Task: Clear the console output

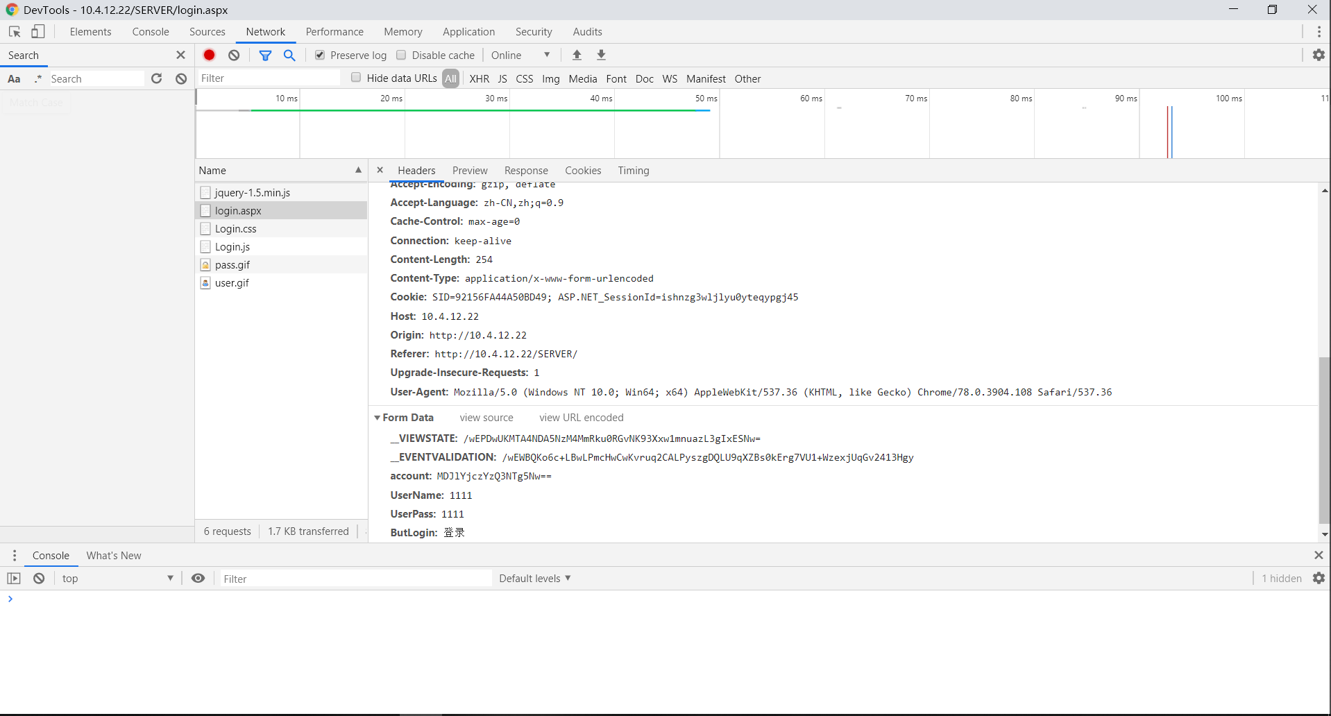Action: click(39, 578)
